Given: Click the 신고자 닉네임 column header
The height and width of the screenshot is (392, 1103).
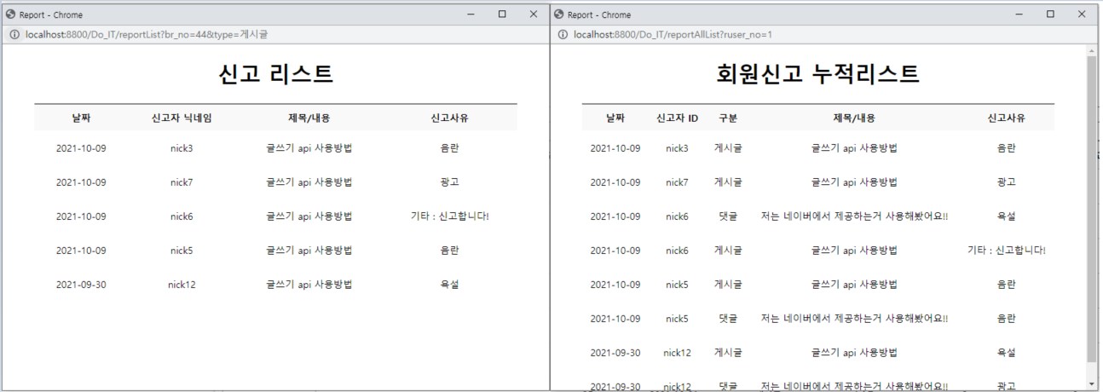Looking at the screenshot, I should 182,118.
